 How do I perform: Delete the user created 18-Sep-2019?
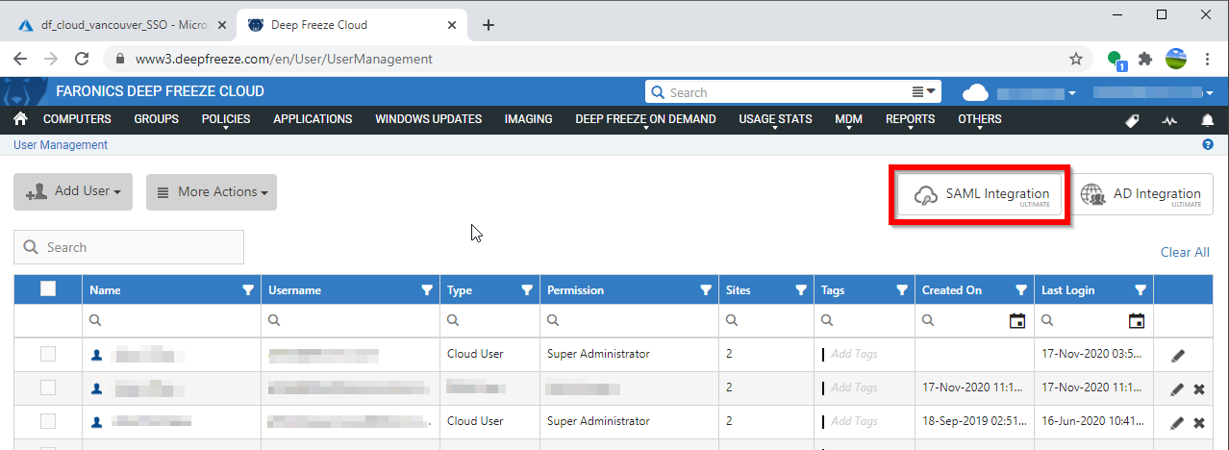click(1199, 423)
